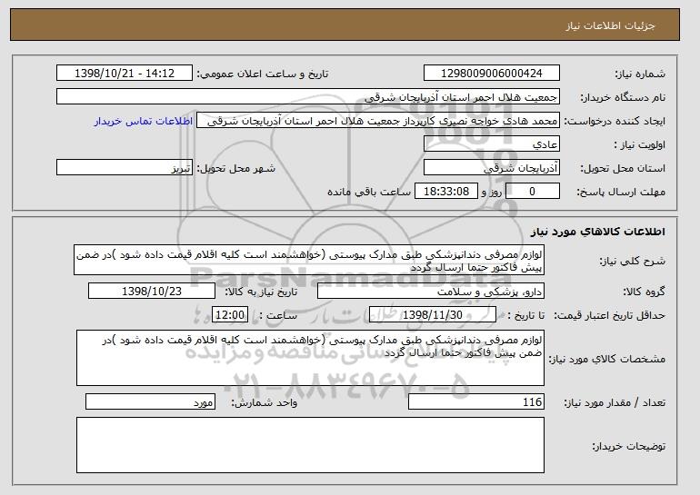This screenshot has width=700, height=495.
Task: Click the remaining time field 18:33:08
Action: coord(446,192)
